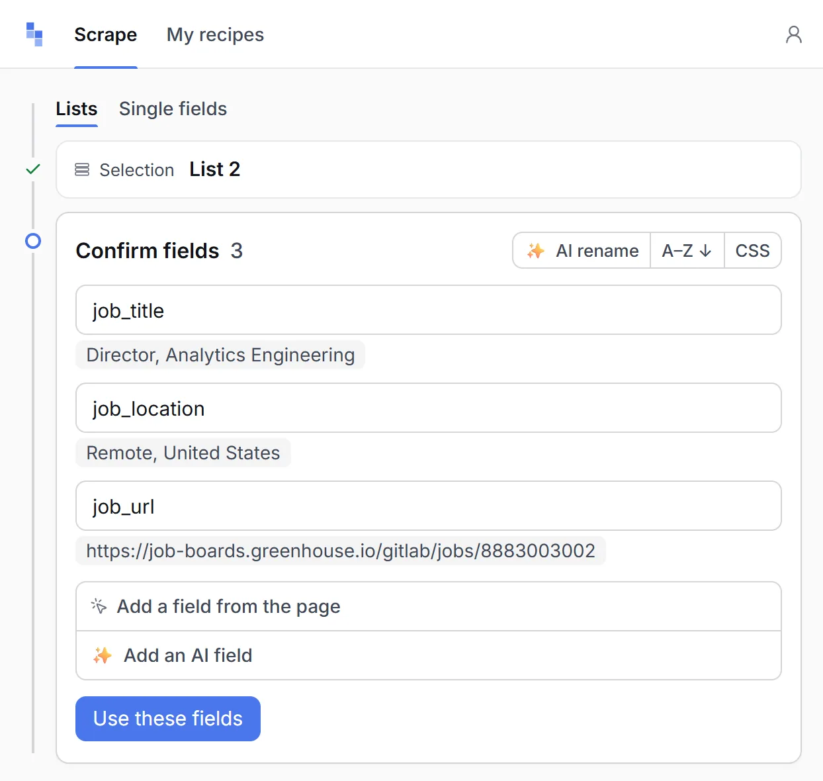
Task: Click the cursor icon in Add a field
Action: [x=99, y=606]
